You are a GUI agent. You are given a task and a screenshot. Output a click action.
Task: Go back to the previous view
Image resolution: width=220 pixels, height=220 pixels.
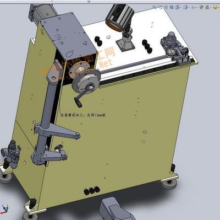[x=166, y=7]
